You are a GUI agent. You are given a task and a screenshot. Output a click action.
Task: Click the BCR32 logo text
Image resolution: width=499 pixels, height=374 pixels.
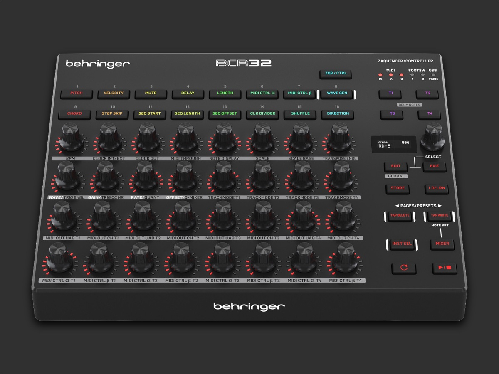[x=244, y=63]
